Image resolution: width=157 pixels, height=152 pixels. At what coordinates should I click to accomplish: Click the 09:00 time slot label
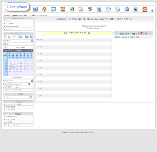[39, 40]
